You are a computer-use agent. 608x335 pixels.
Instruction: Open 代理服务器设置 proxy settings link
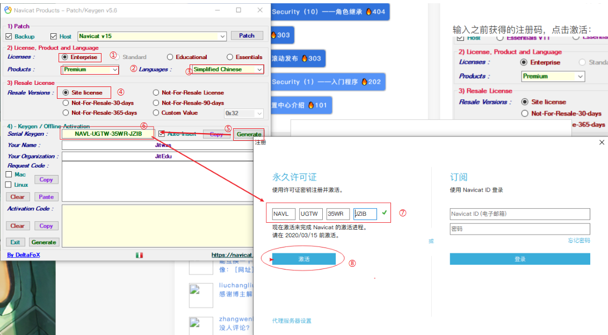pyautogui.click(x=292, y=321)
